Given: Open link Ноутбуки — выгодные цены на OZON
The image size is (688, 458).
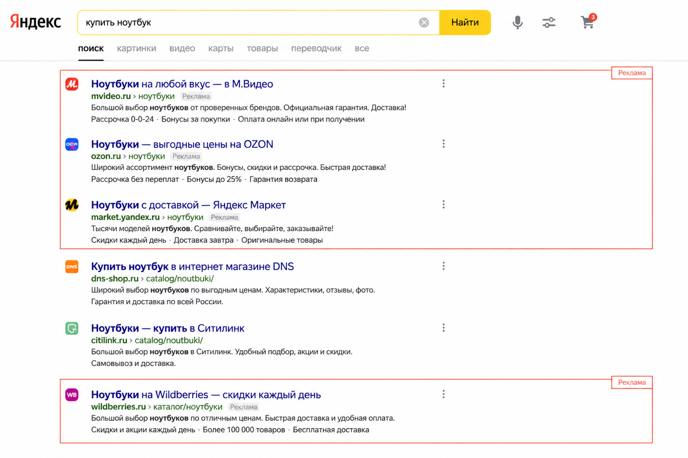Looking at the screenshot, I should tap(182, 144).
